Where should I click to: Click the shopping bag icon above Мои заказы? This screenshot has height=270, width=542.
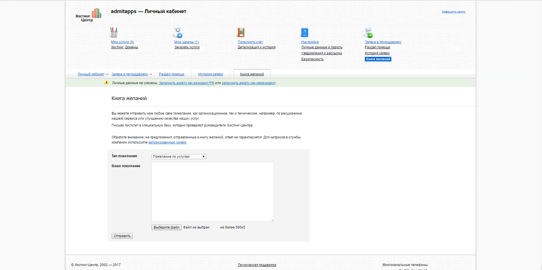(178, 33)
